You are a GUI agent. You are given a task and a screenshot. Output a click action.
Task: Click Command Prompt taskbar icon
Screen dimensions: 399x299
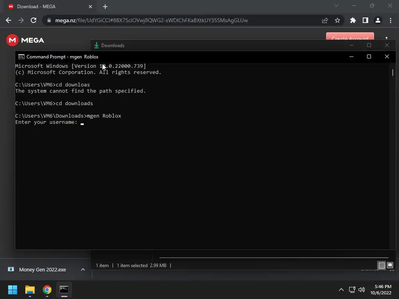pos(64,290)
